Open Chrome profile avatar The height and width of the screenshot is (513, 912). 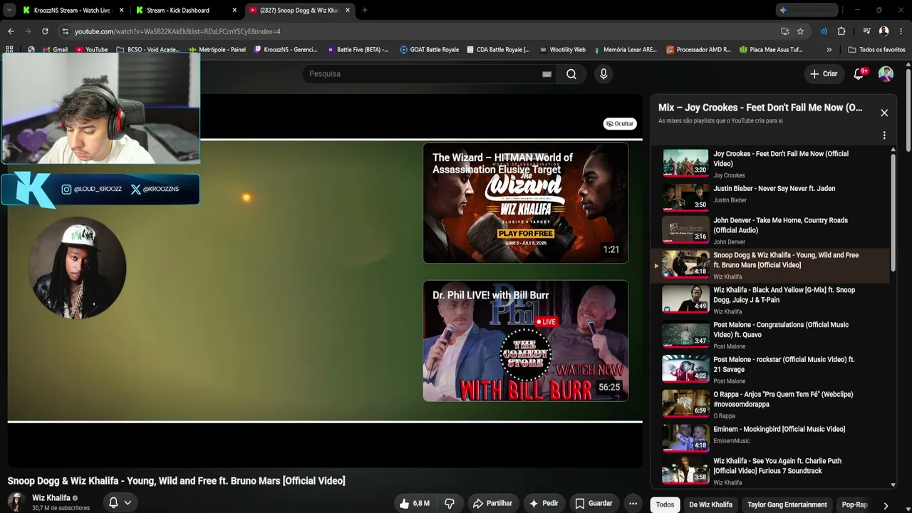[883, 31]
